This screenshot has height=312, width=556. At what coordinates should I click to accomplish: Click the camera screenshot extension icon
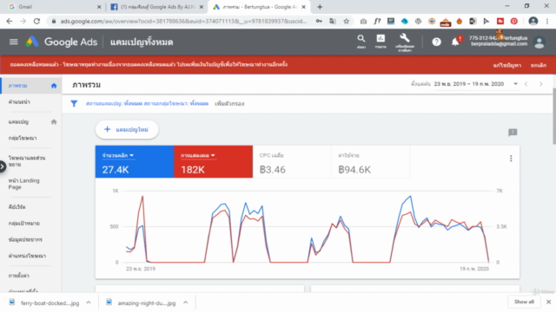[363, 21]
